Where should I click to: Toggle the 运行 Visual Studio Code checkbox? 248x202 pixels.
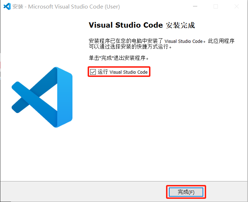(93, 72)
